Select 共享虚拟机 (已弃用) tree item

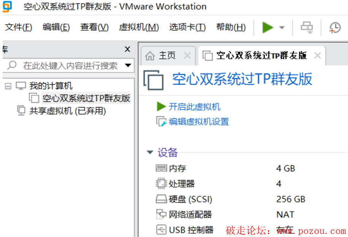click(68, 111)
